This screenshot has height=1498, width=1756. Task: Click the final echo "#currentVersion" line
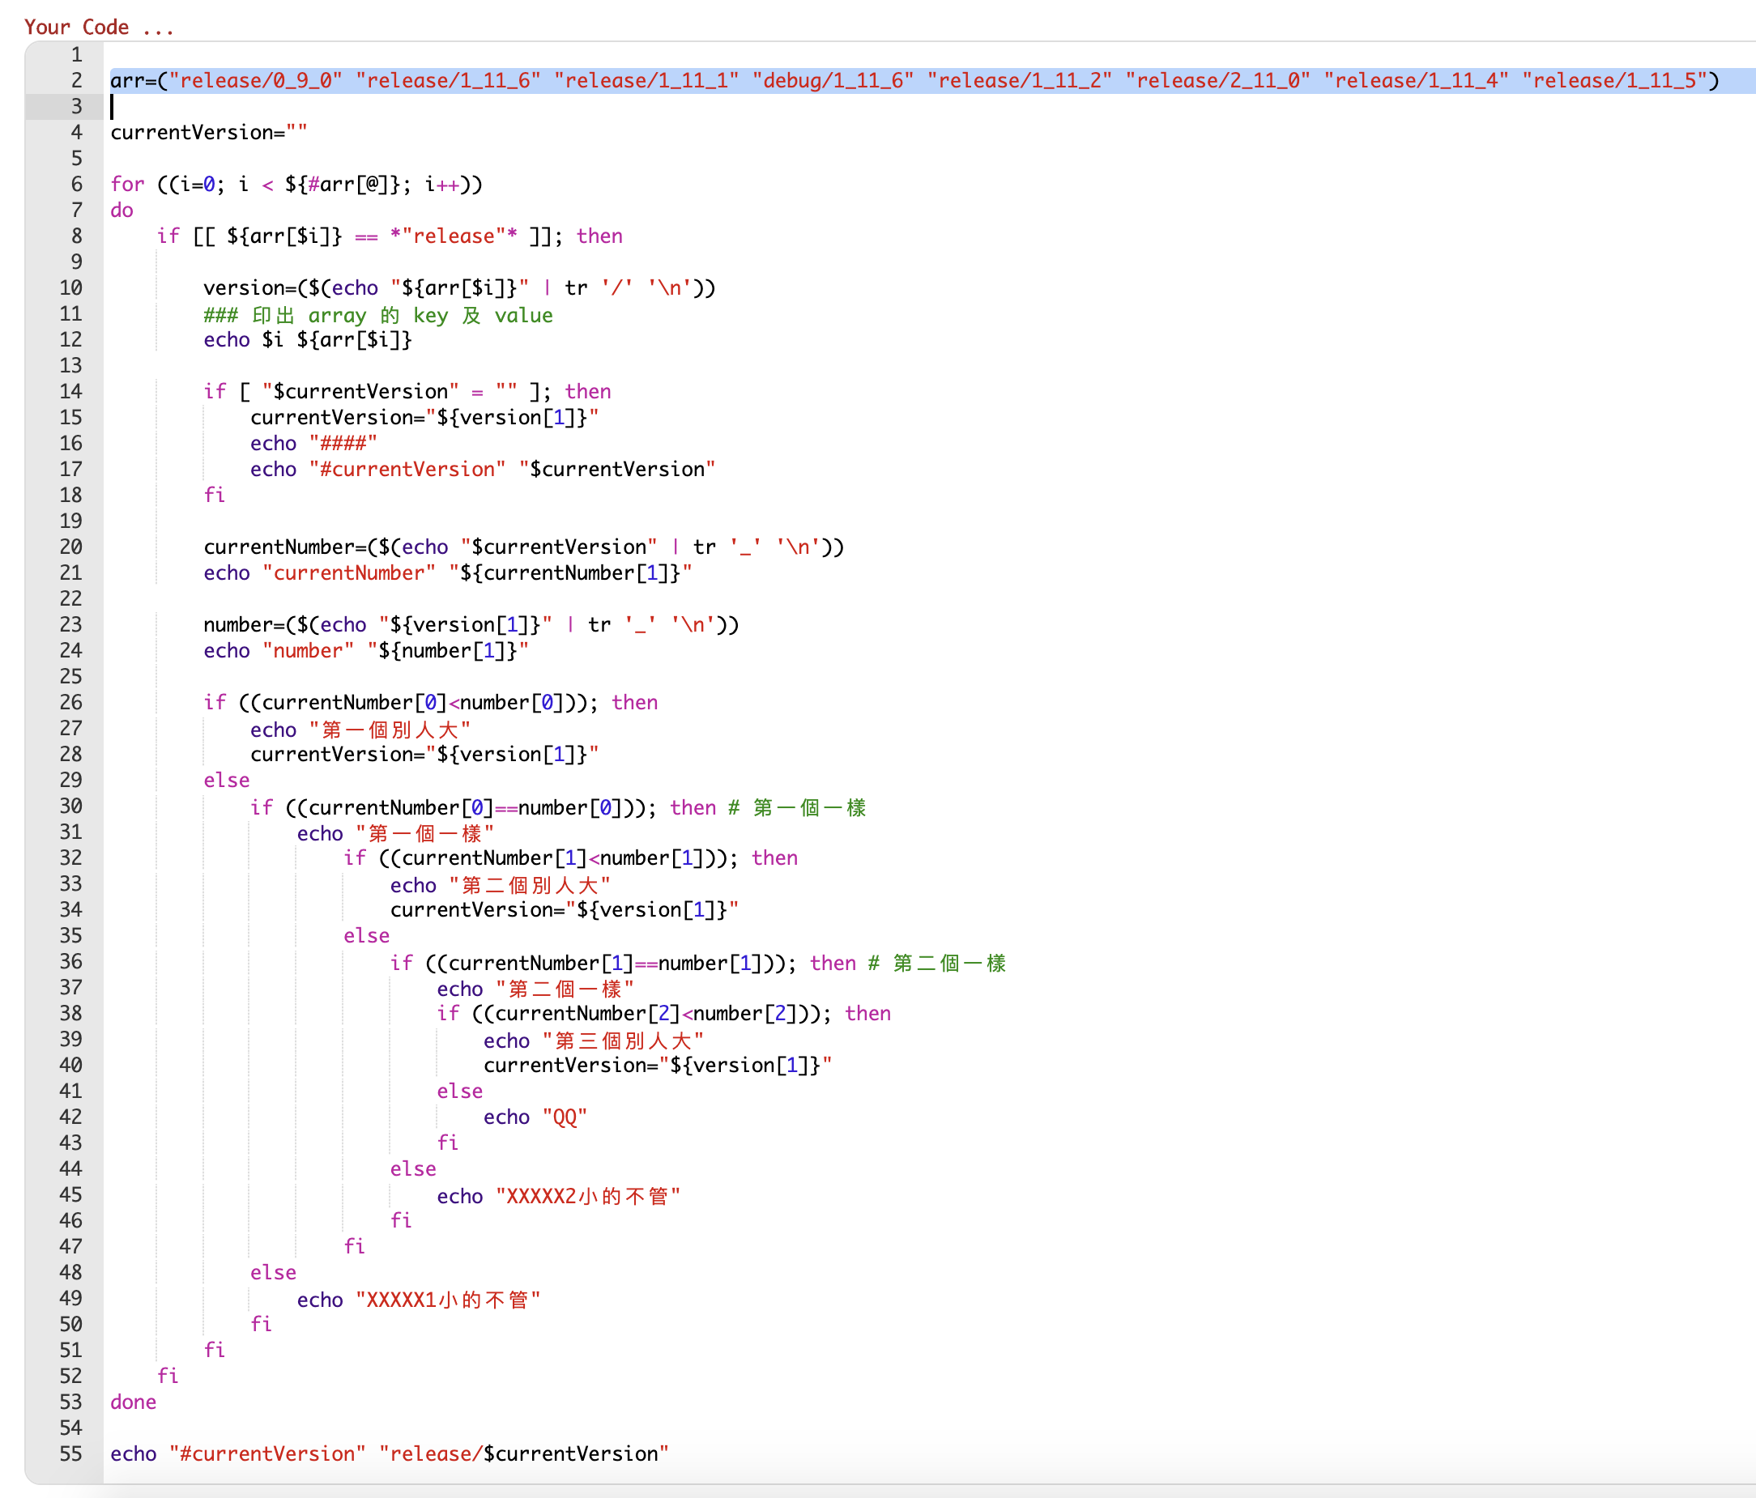[389, 1454]
